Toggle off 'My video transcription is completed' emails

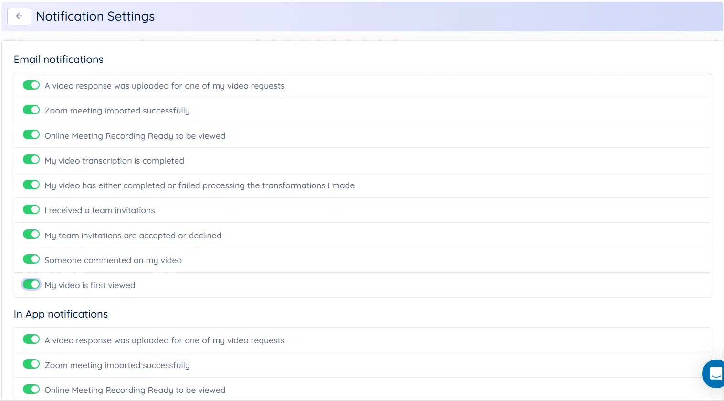(31, 159)
